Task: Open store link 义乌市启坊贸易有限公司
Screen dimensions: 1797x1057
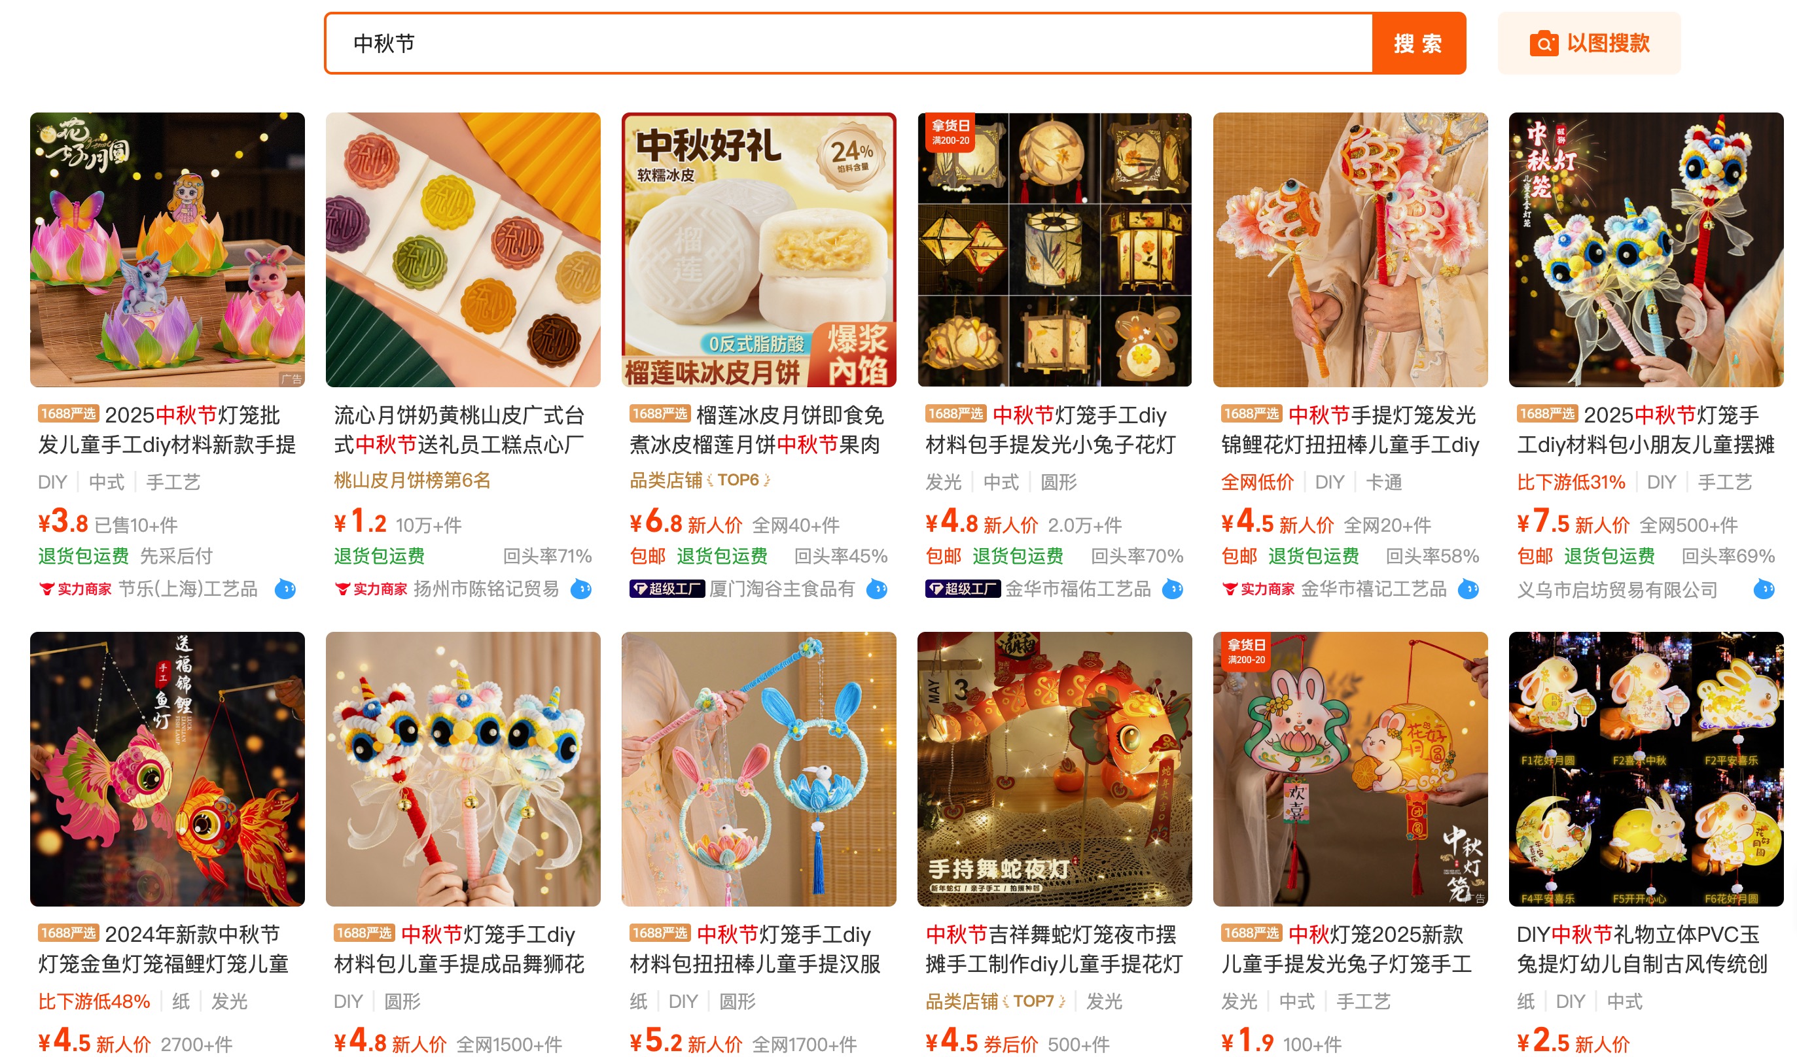Action: coord(1616,590)
